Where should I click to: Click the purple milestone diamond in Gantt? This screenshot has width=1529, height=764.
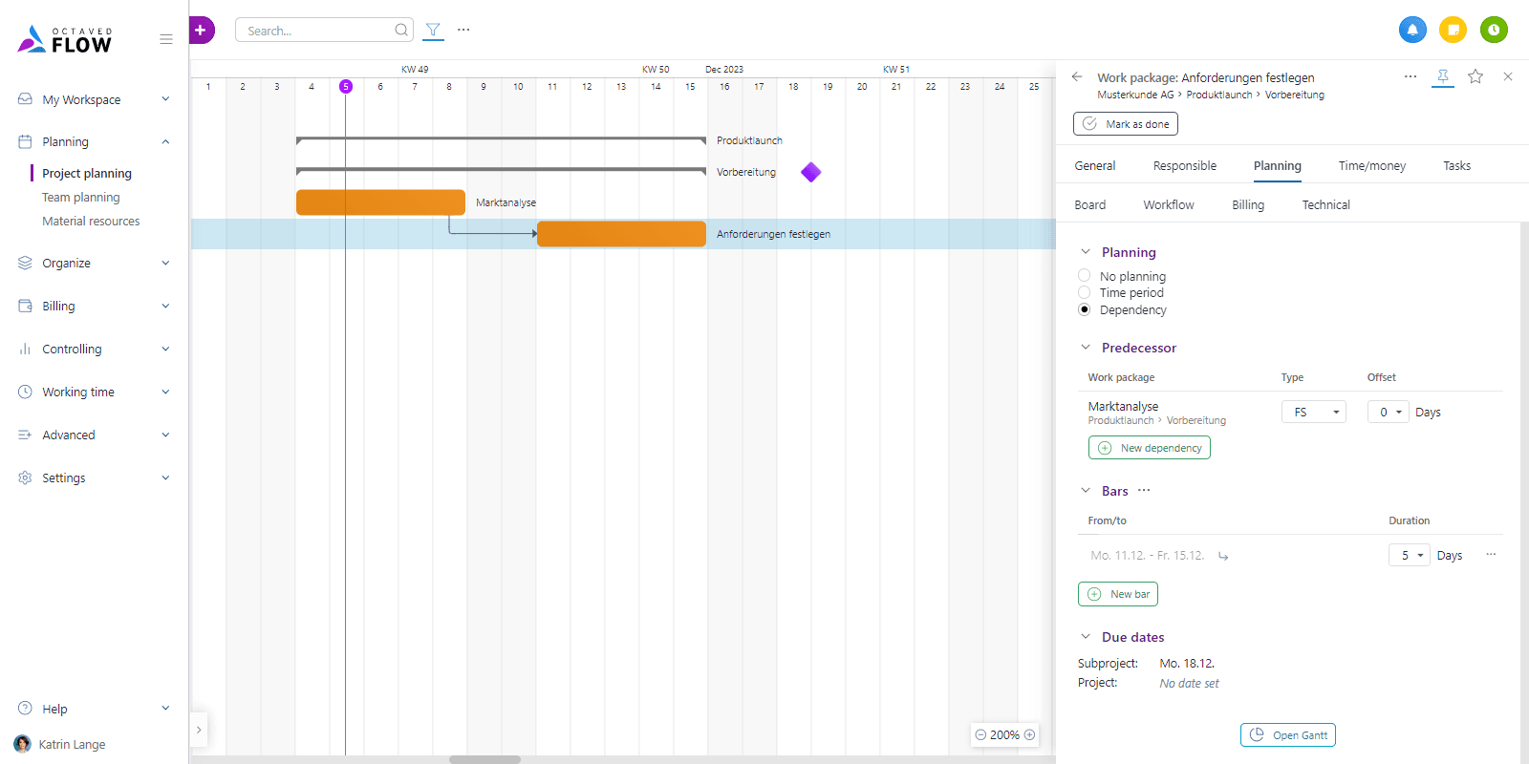[811, 172]
